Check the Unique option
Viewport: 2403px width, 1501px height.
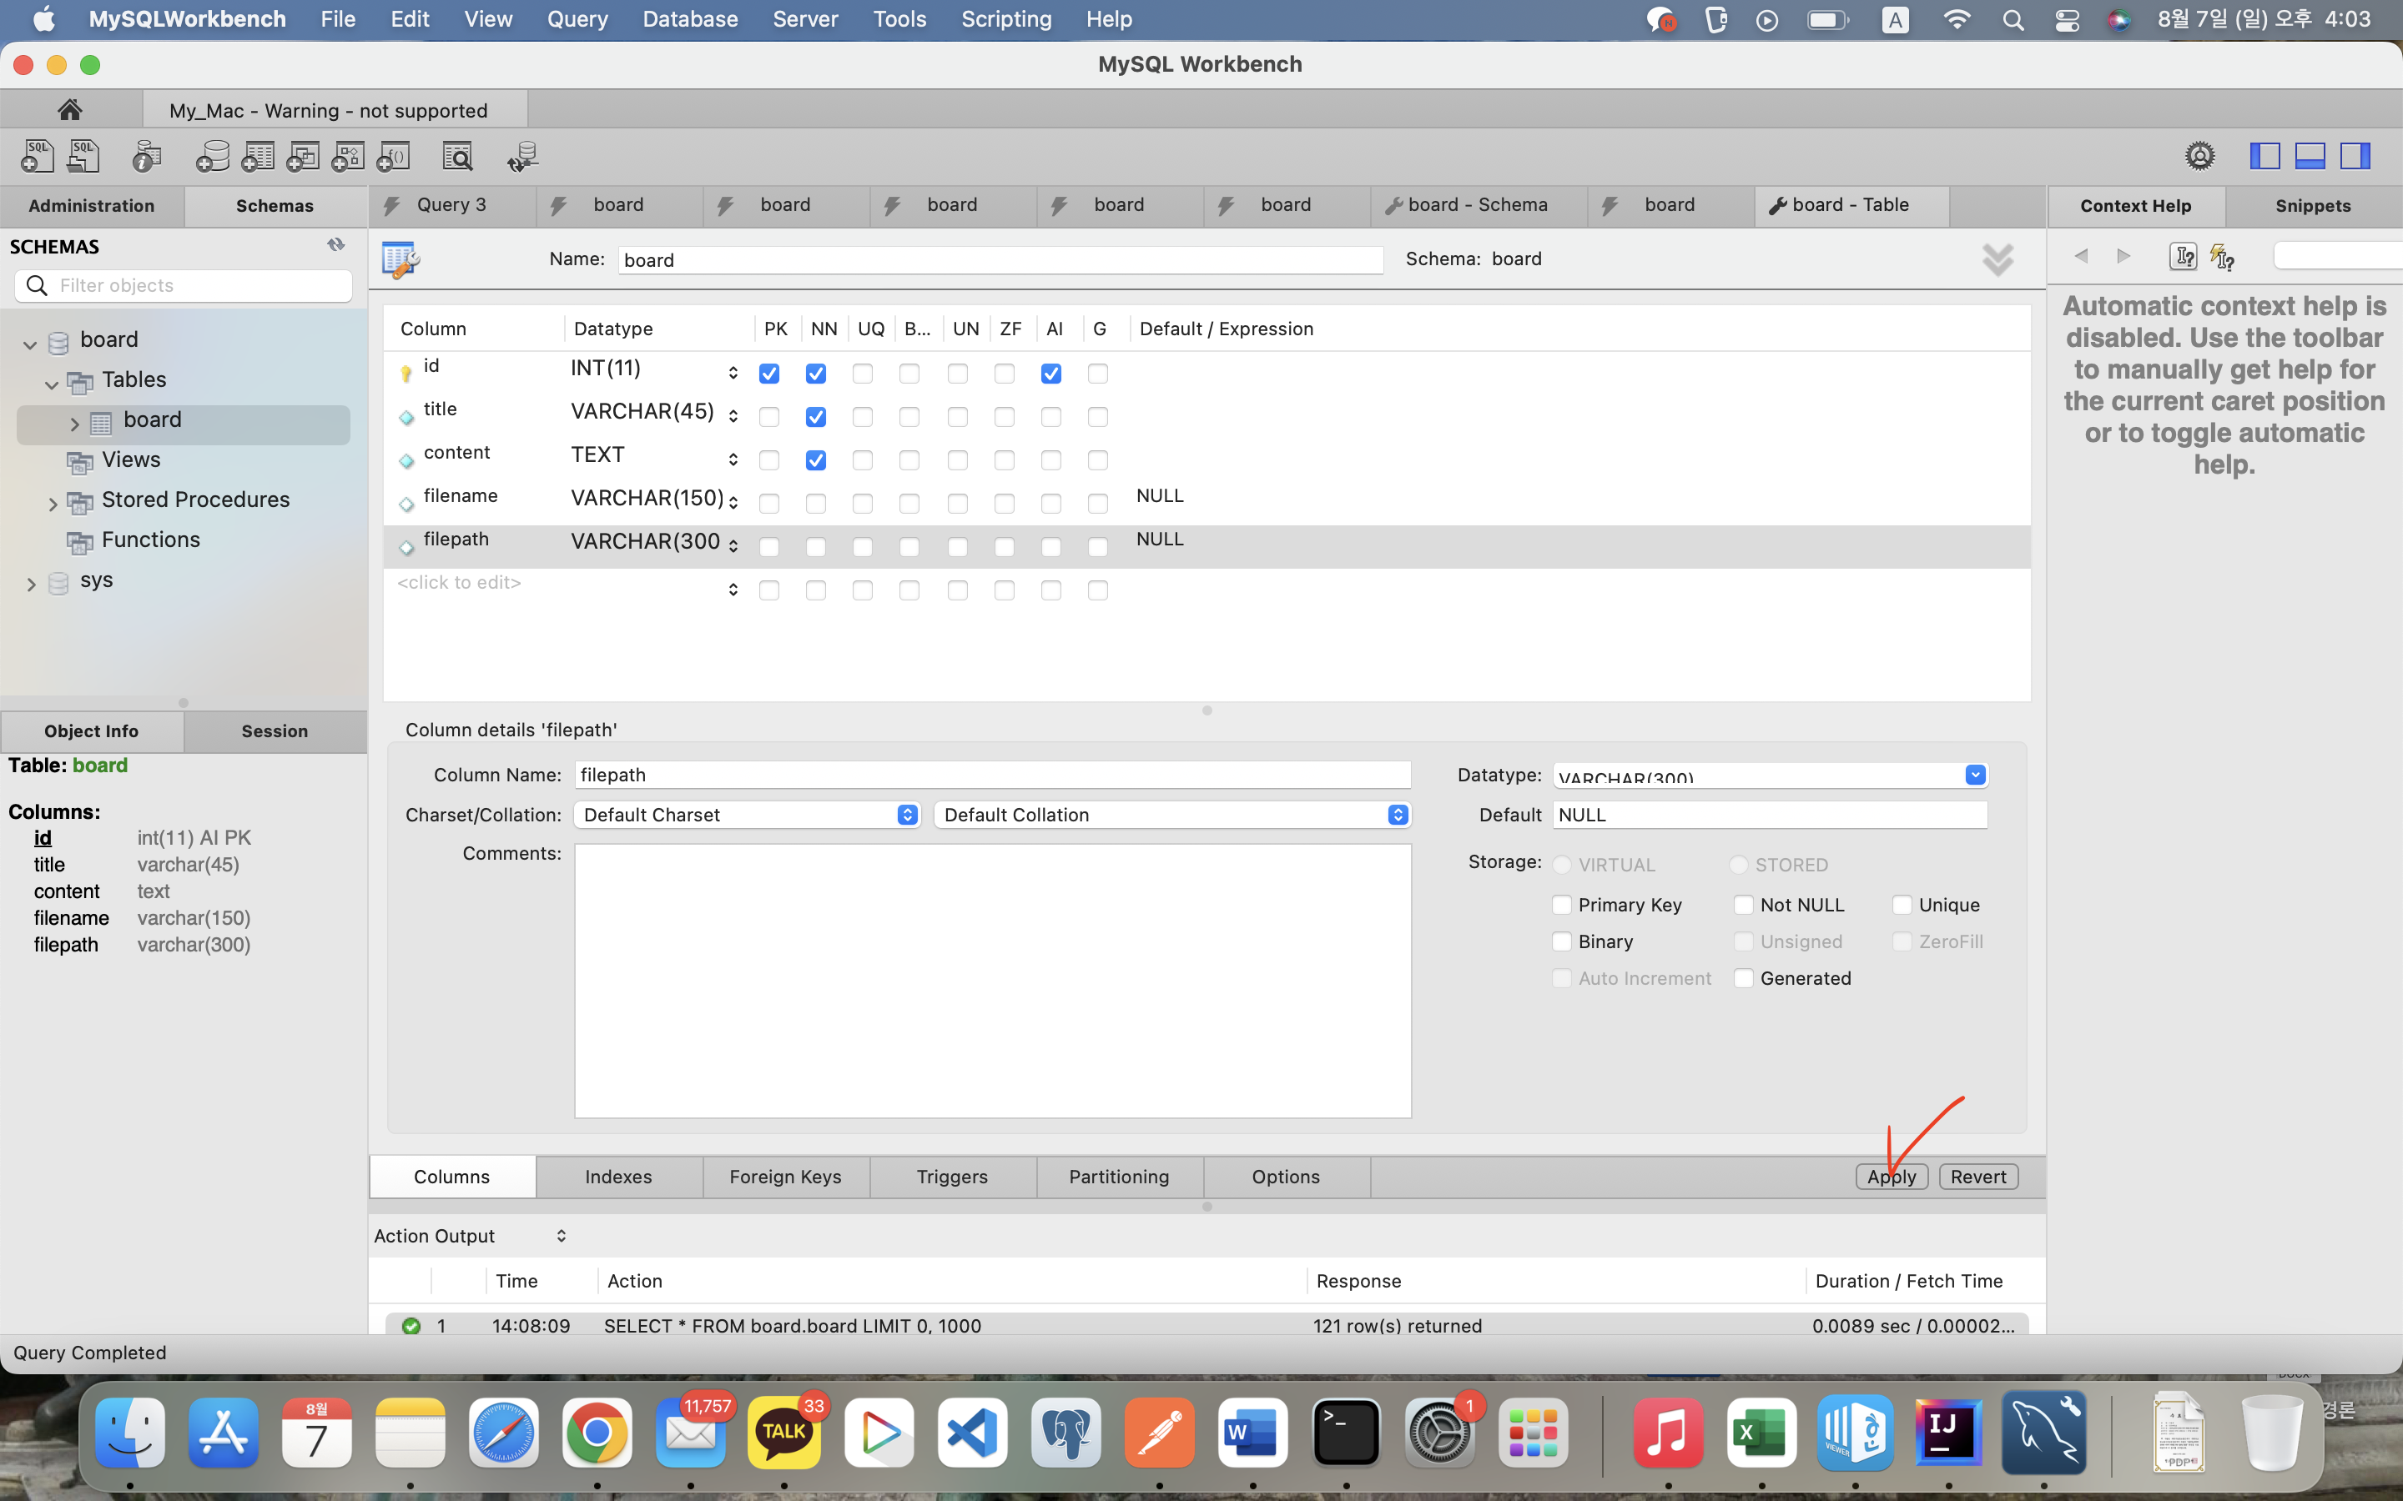click(1902, 905)
